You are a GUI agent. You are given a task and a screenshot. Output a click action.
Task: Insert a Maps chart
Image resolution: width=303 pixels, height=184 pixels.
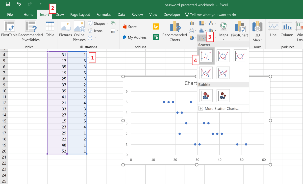pos(223,30)
